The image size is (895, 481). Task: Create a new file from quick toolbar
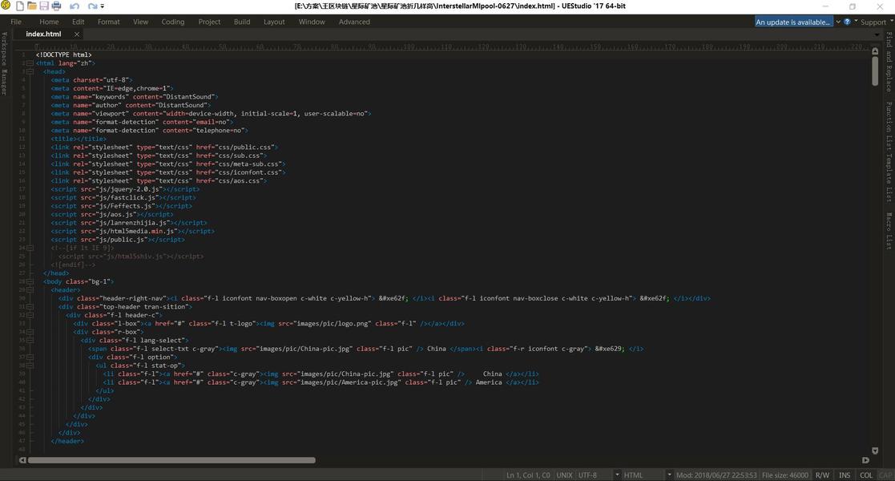[20, 6]
